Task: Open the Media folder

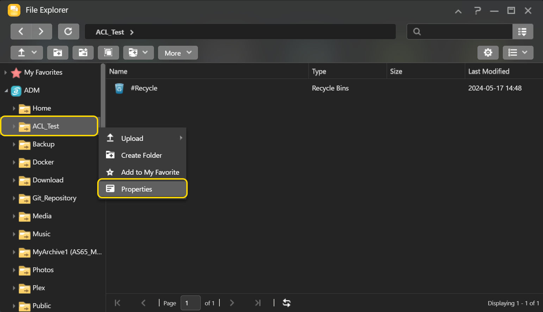Action: [42, 216]
